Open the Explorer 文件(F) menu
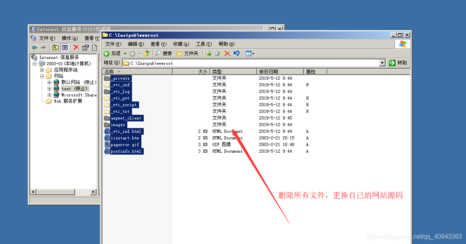Screen dimensions: 466x244 113,44
